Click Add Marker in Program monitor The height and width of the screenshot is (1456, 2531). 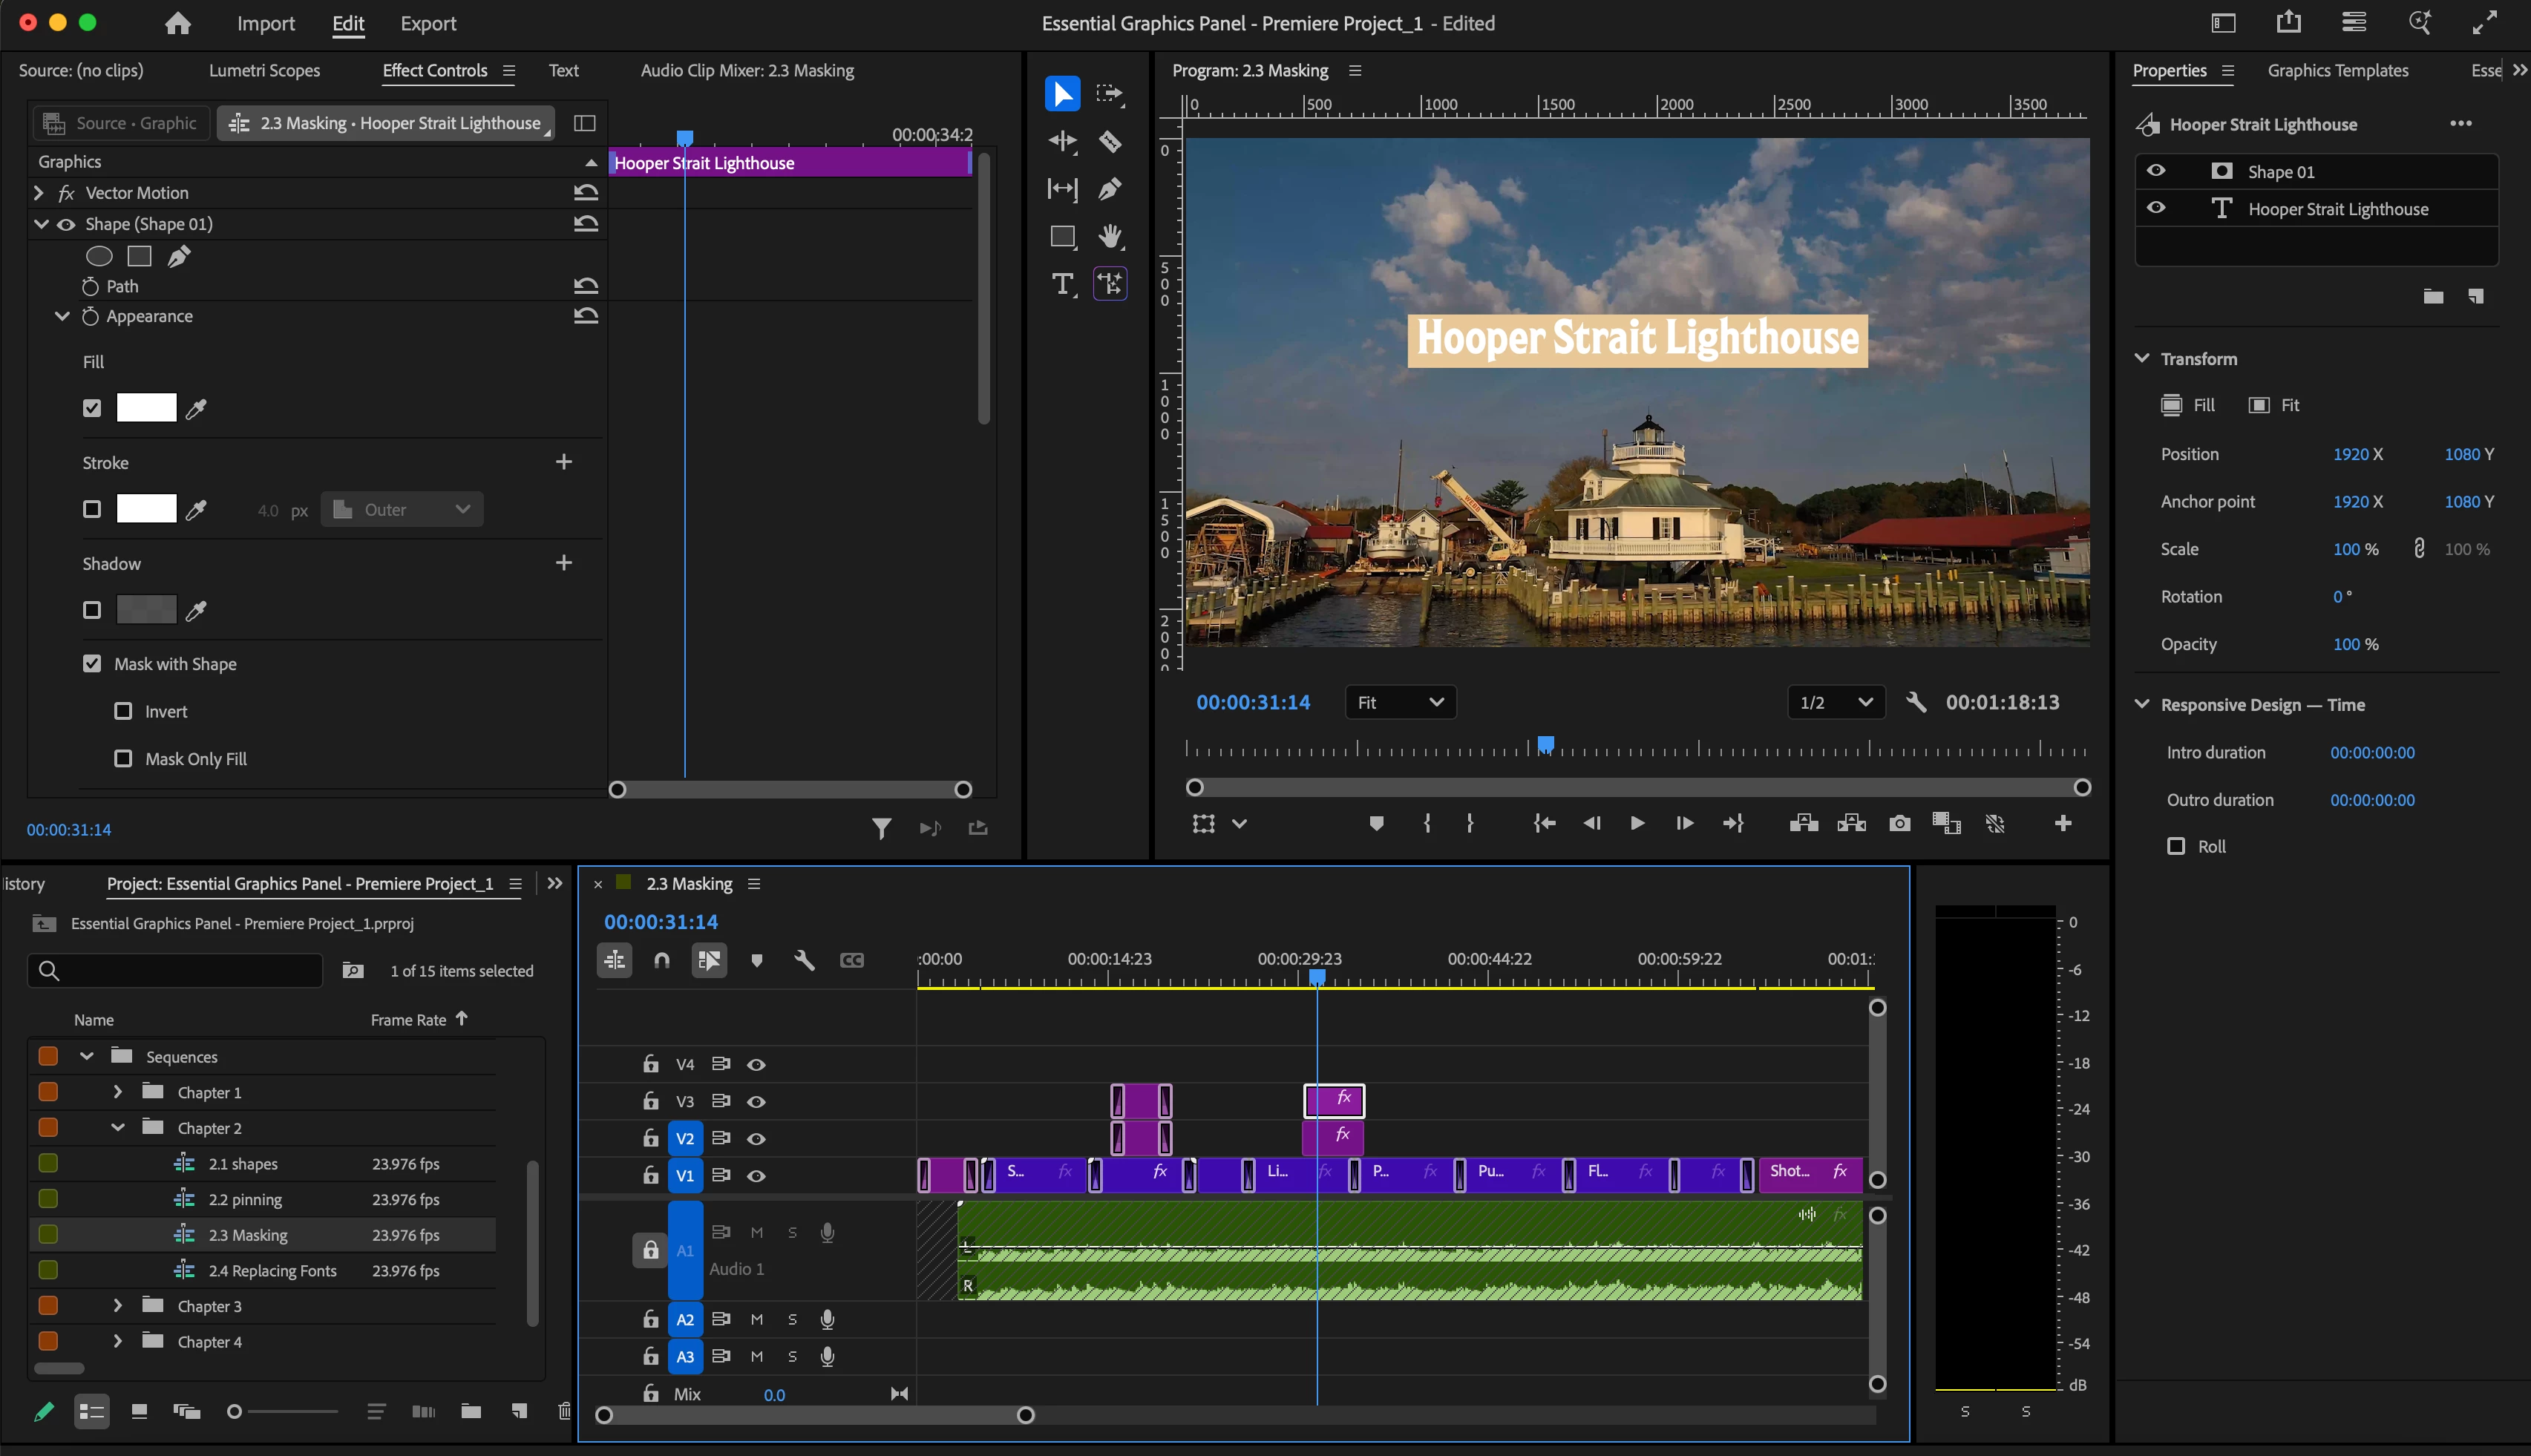1376,823
